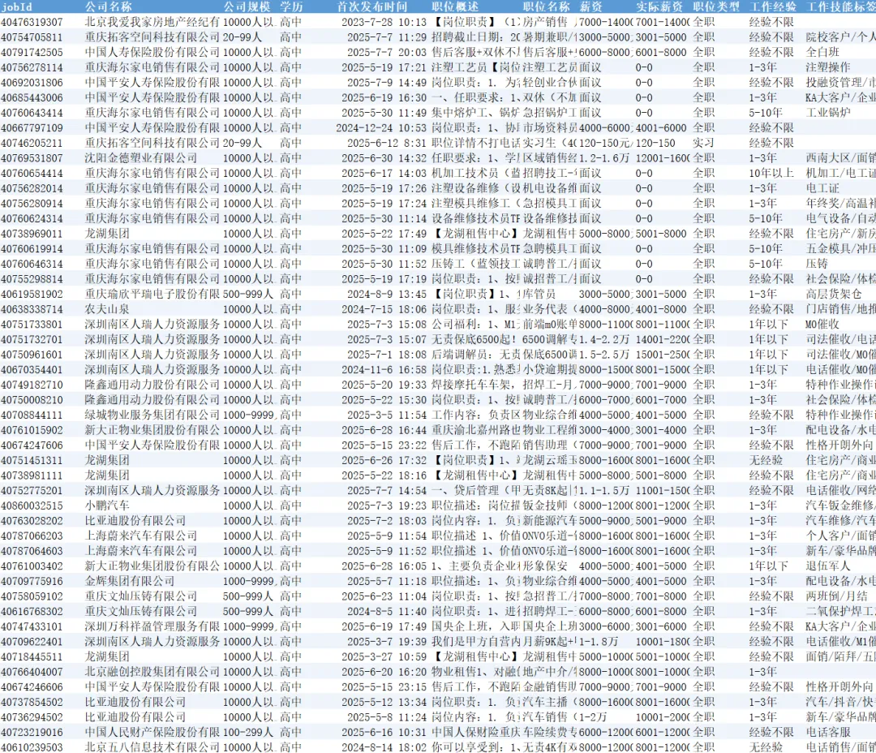
Task: Select the company cell 北京五八信息技术有限公司
Action: [152, 747]
